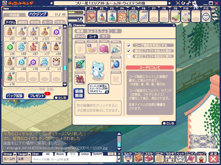221x165 pixels.
Task: Select the strawberry cake item x2
Action: point(56,62)
